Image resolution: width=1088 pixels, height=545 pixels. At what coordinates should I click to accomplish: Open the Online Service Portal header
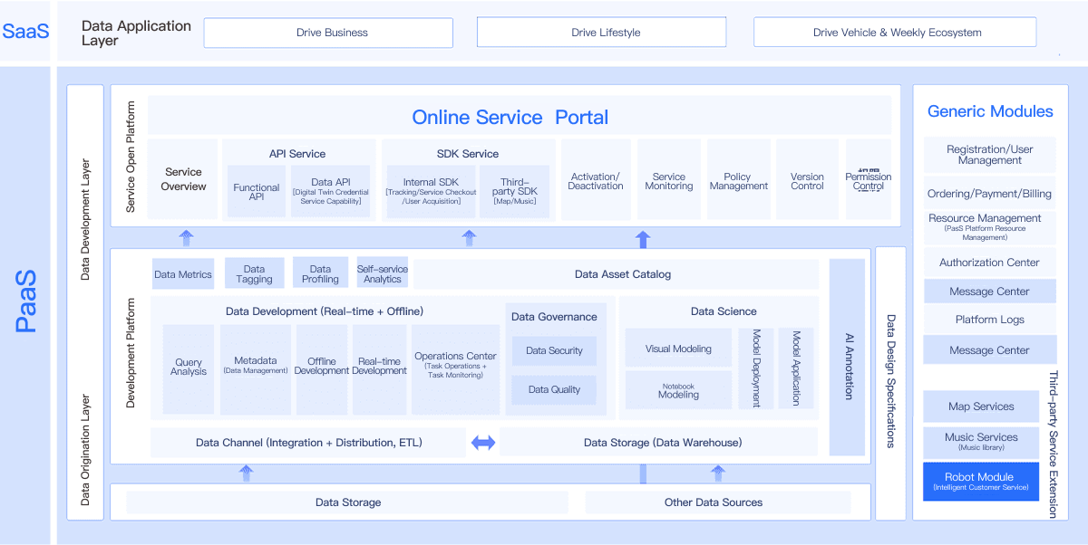coord(510,117)
